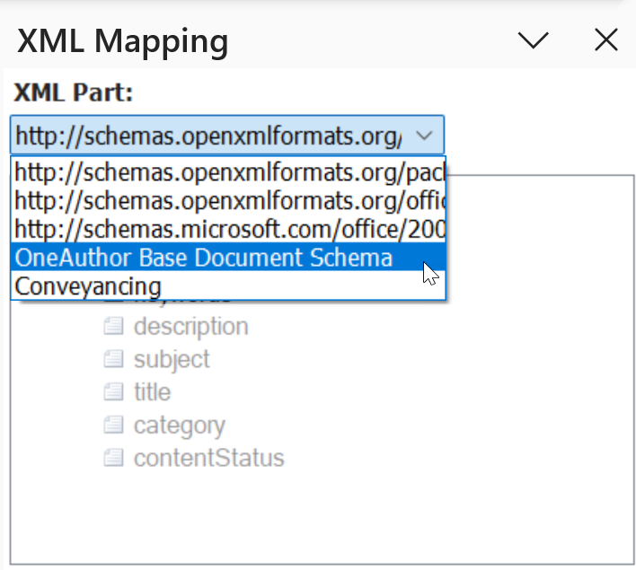The height and width of the screenshot is (570, 636).
Task: Select the category node icon
Action: pos(113,425)
